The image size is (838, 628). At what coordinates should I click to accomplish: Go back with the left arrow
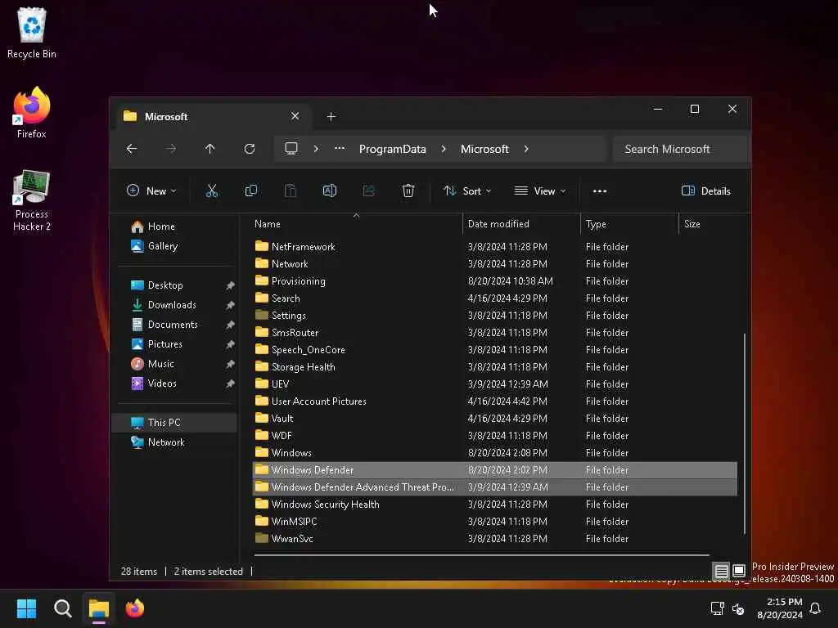[132, 149]
